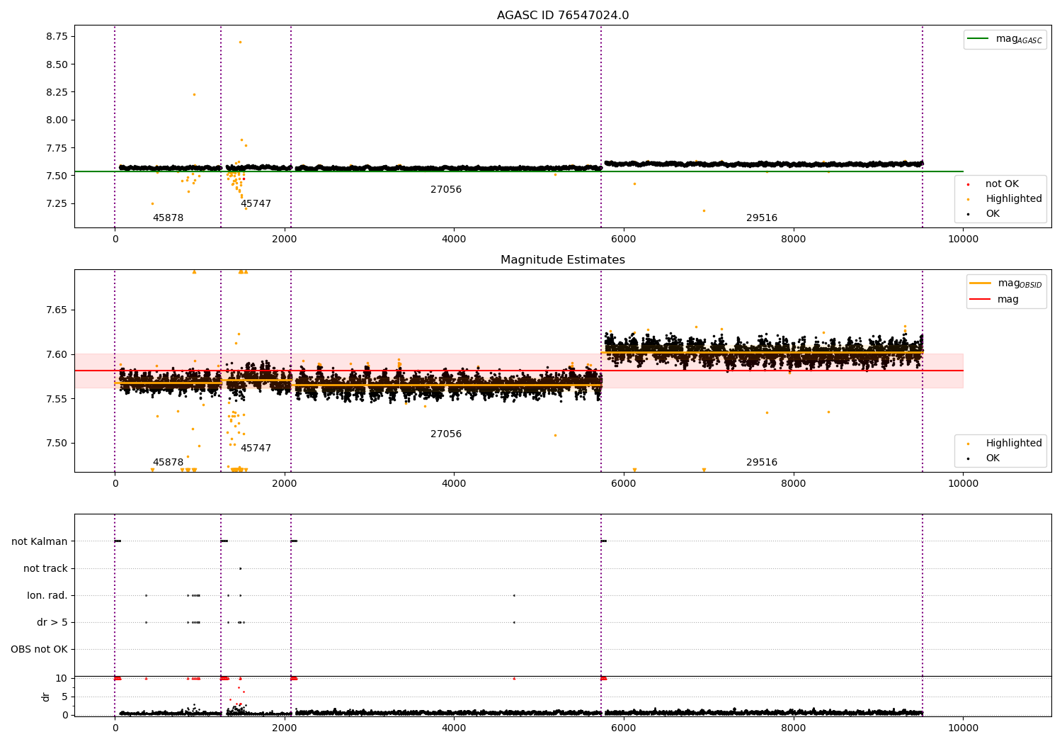Select "OK" entry in Magnitude Estimates legend

(x=993, y=458)
